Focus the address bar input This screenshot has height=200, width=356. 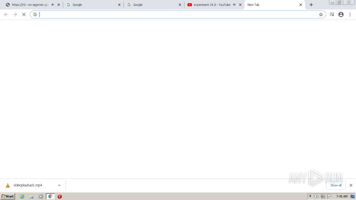coord(178,14)
